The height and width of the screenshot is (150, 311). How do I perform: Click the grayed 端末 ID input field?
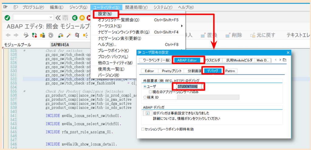pos(208,97)
